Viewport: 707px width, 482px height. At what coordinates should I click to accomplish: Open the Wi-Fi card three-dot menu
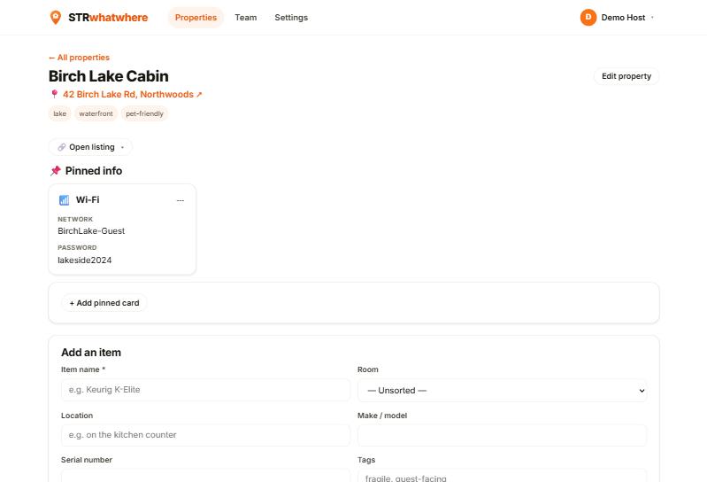tap(180, 200)
